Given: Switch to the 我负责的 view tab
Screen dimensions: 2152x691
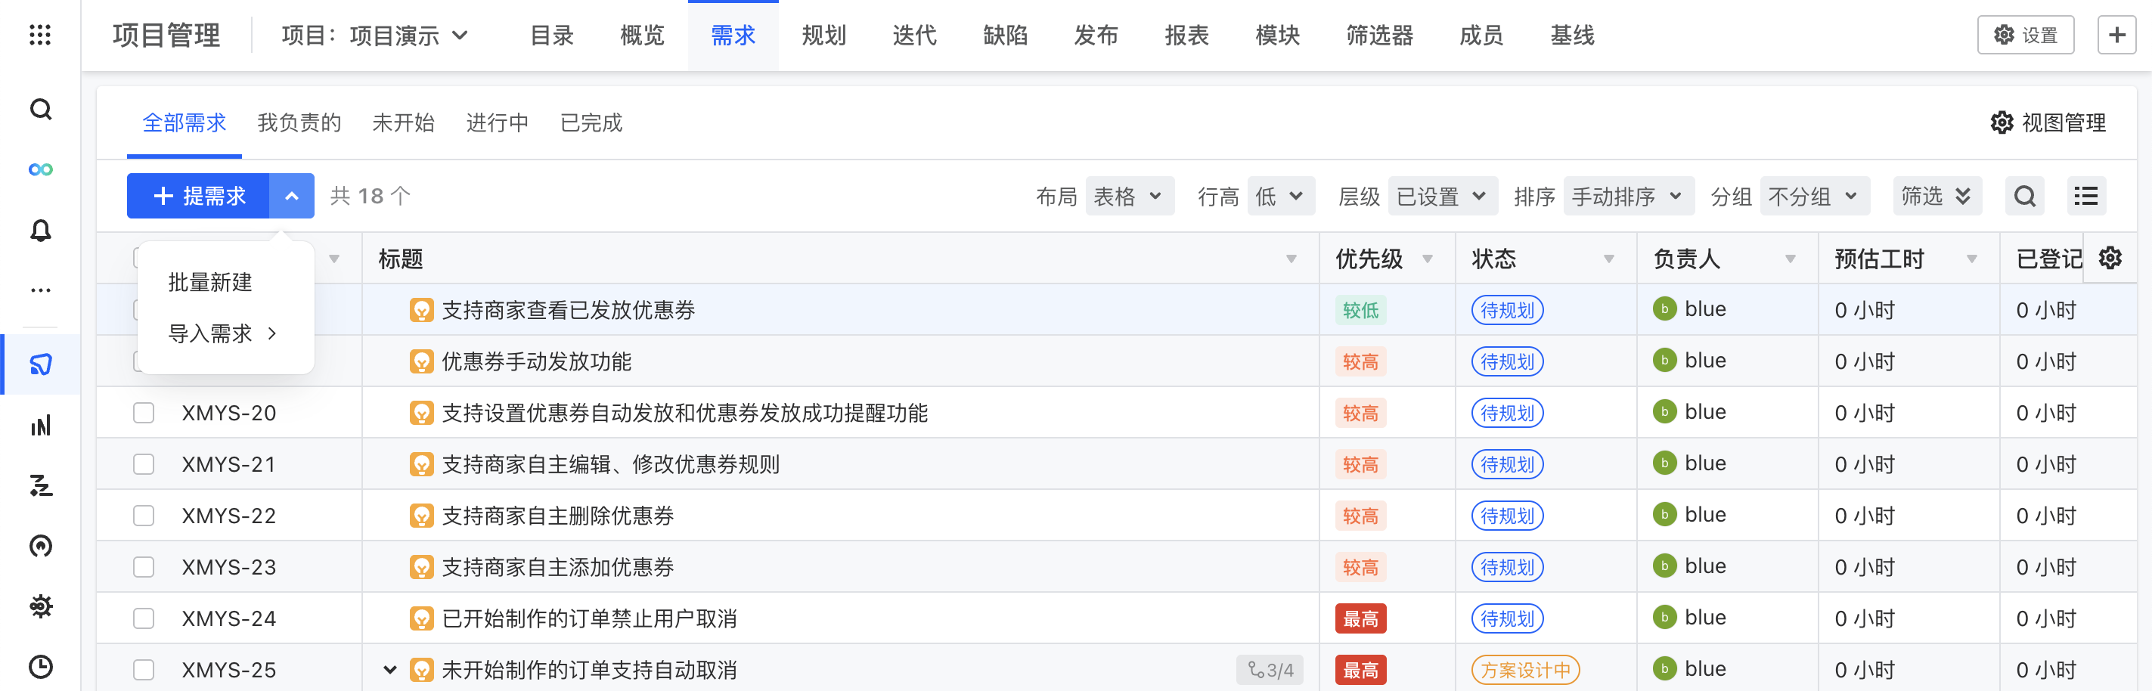Looking at the screenshot, I should point(299,122).
